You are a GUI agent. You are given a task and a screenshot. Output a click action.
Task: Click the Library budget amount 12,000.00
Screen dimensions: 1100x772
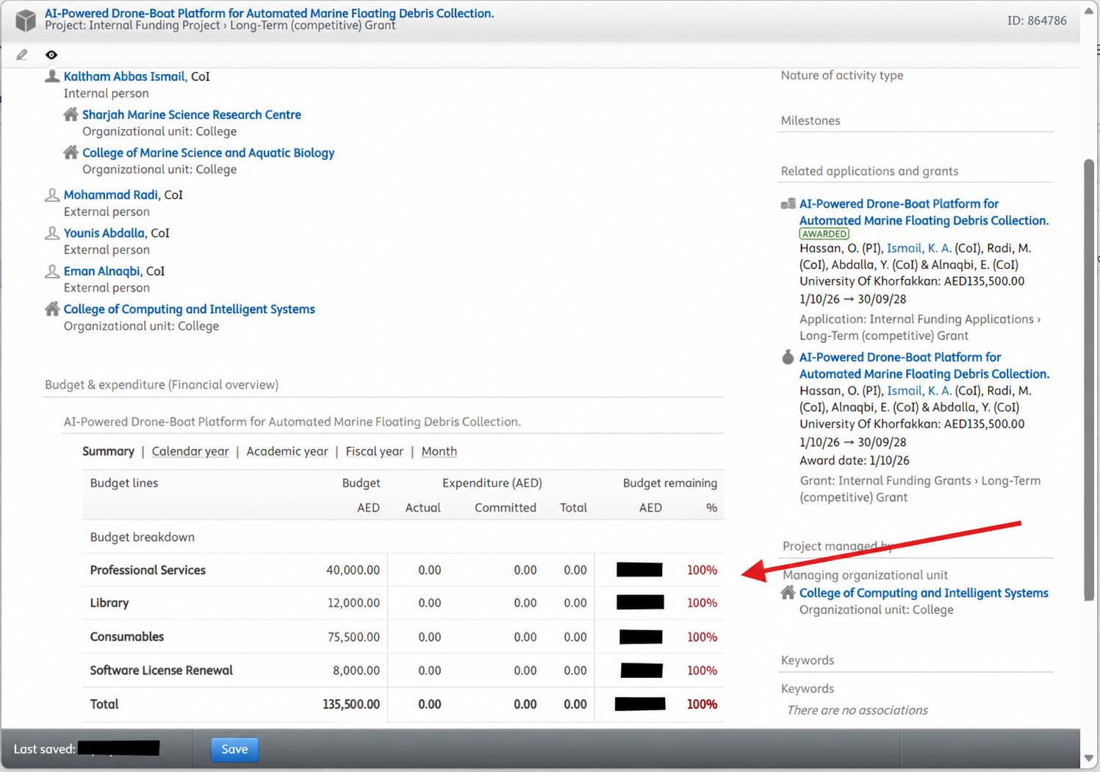pyautogui.click(x=353, y=603)
